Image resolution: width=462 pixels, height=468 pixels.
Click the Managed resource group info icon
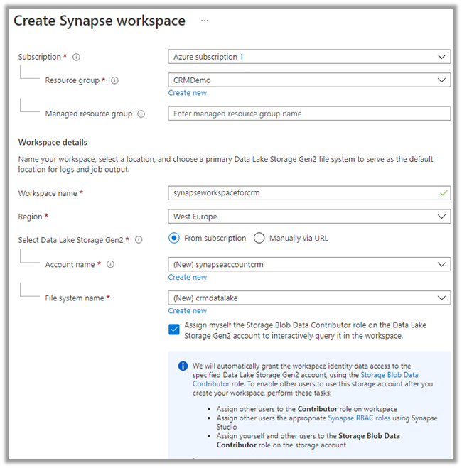click(x=141, y=114)
